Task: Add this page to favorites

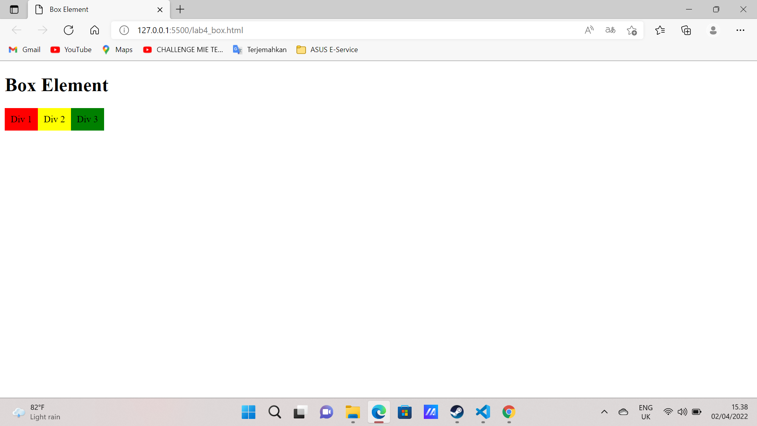Action: point(632,30)
